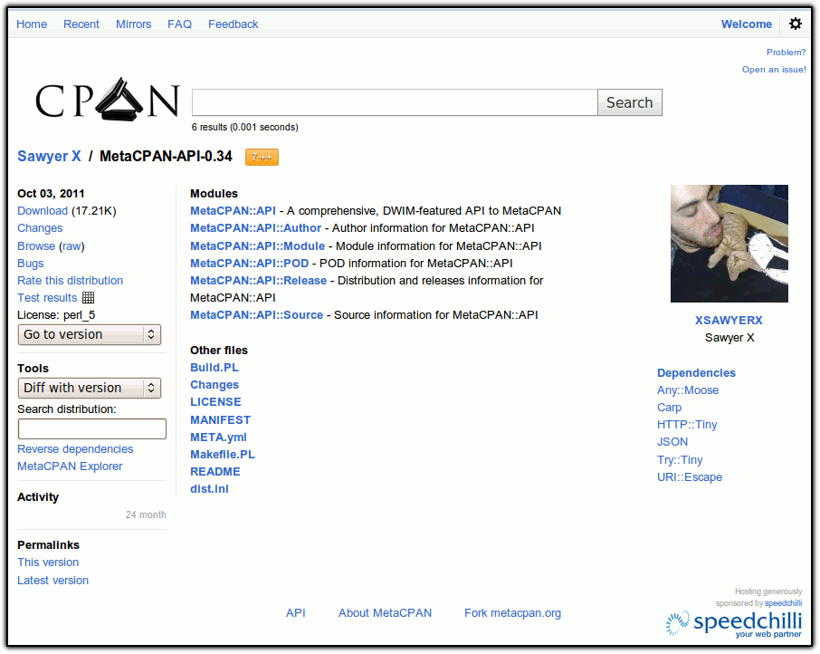Click the Open an issue link
The height and width of the screenshot is (654, 820).
(773, 70)
